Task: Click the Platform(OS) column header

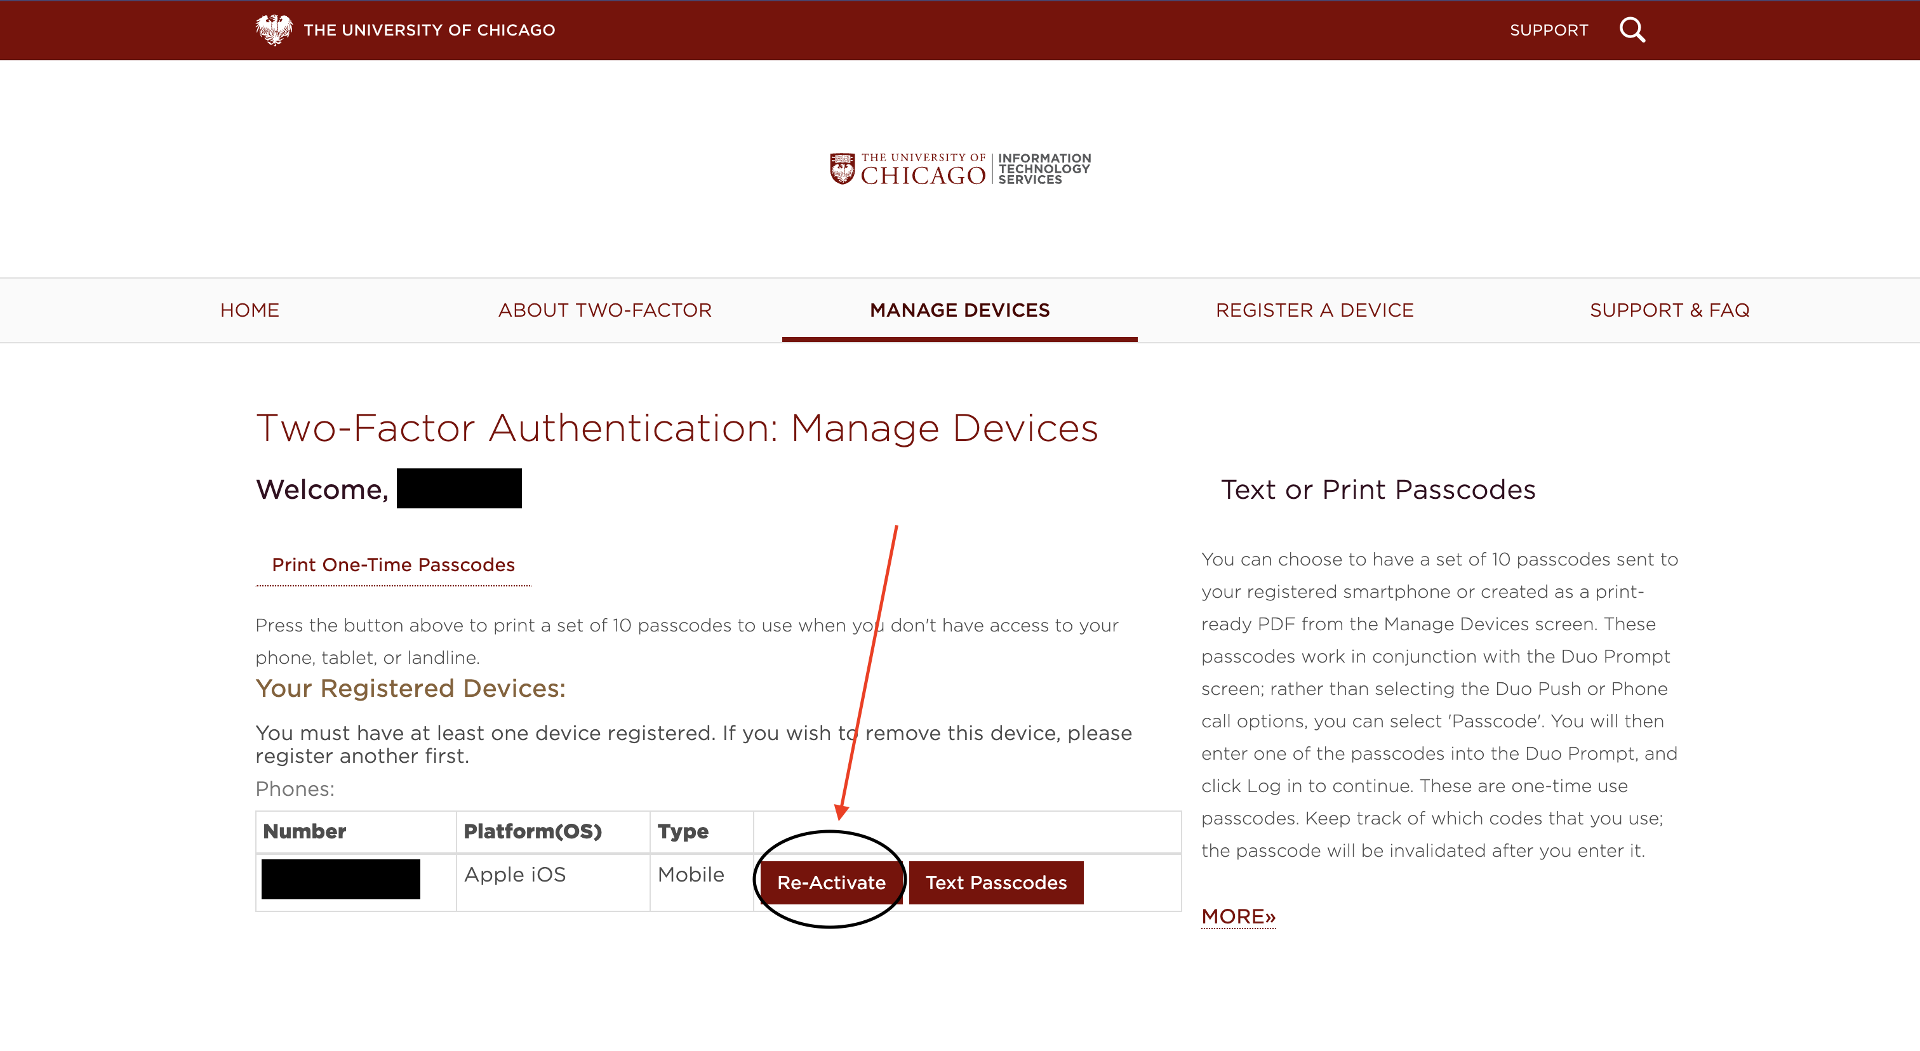Action: click(532, 832)
